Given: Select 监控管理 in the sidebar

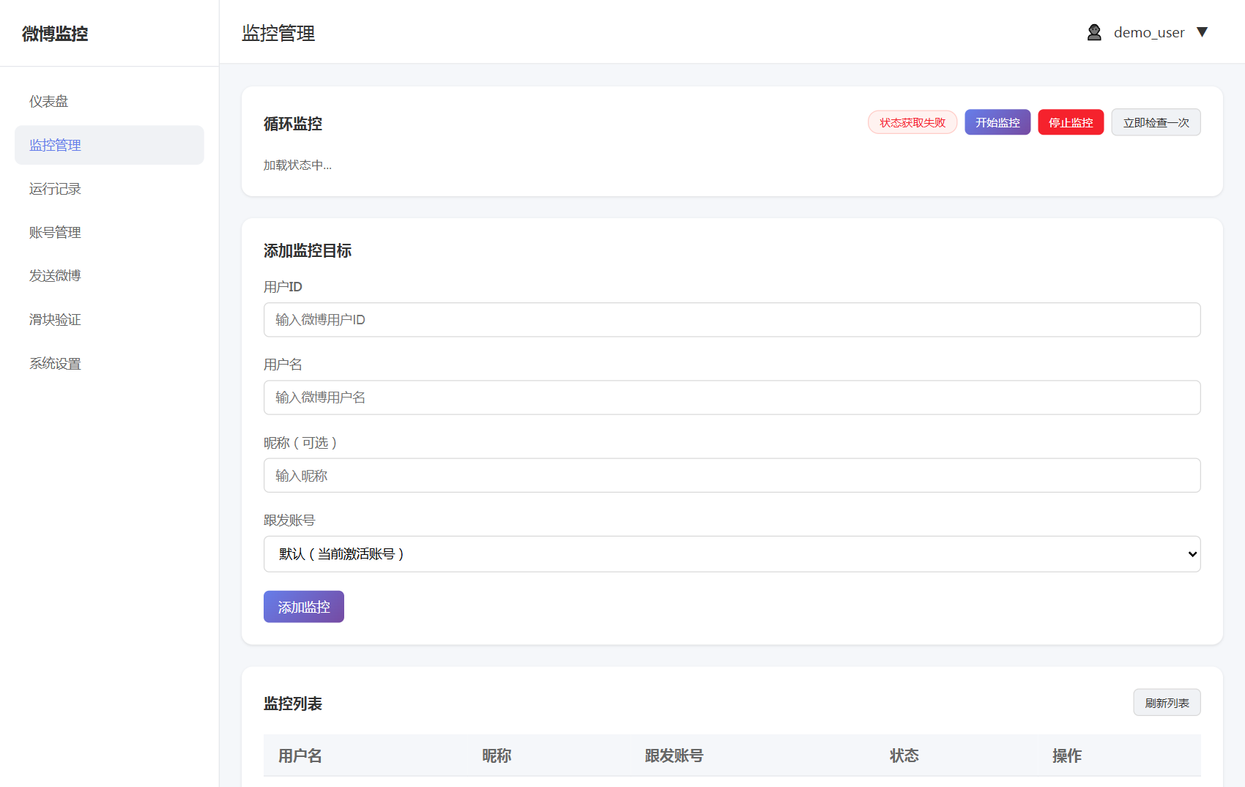Looking at the screenshot, I should click(x=109, y=145).
